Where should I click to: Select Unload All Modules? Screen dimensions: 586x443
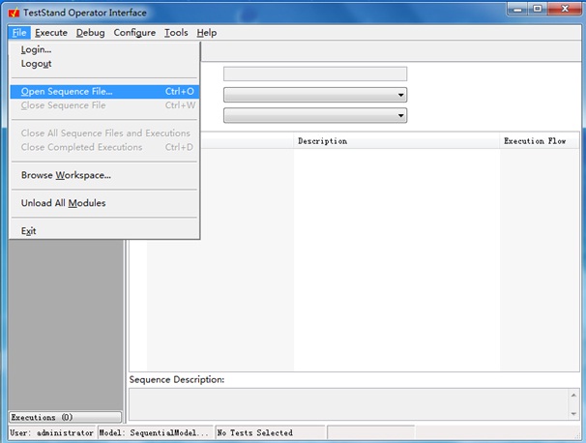[63, 203]
